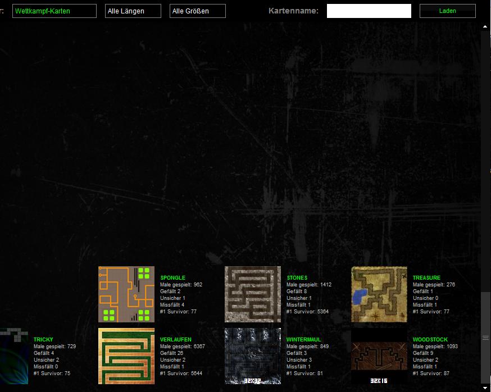Select the Treasure map thumbnail
Image resolution: width=491 pixels, height=392 pixels.
379,294
